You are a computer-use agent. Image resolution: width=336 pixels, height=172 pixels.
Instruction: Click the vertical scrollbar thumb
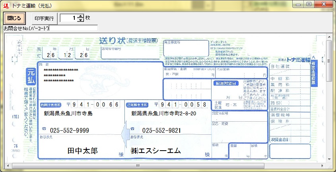point(329,61)
